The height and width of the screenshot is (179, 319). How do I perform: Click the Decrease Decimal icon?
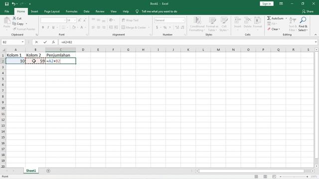tap(182, 27)
